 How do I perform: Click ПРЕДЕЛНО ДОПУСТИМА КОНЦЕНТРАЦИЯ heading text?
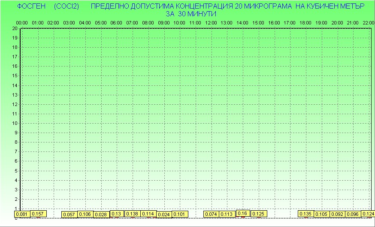tap(162, 6)
